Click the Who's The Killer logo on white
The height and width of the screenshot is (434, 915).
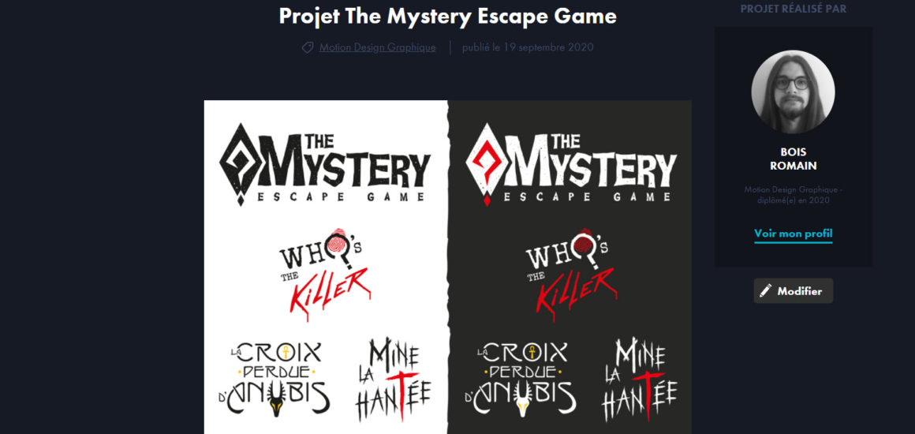[325, 273]
